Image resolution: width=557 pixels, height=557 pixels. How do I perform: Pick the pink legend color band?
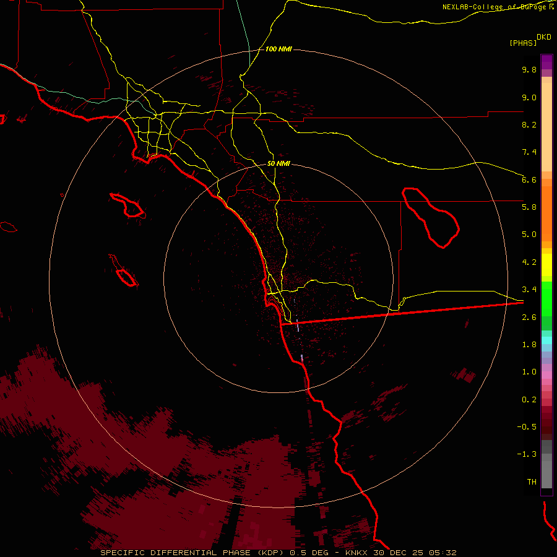(x=546, y=375)
